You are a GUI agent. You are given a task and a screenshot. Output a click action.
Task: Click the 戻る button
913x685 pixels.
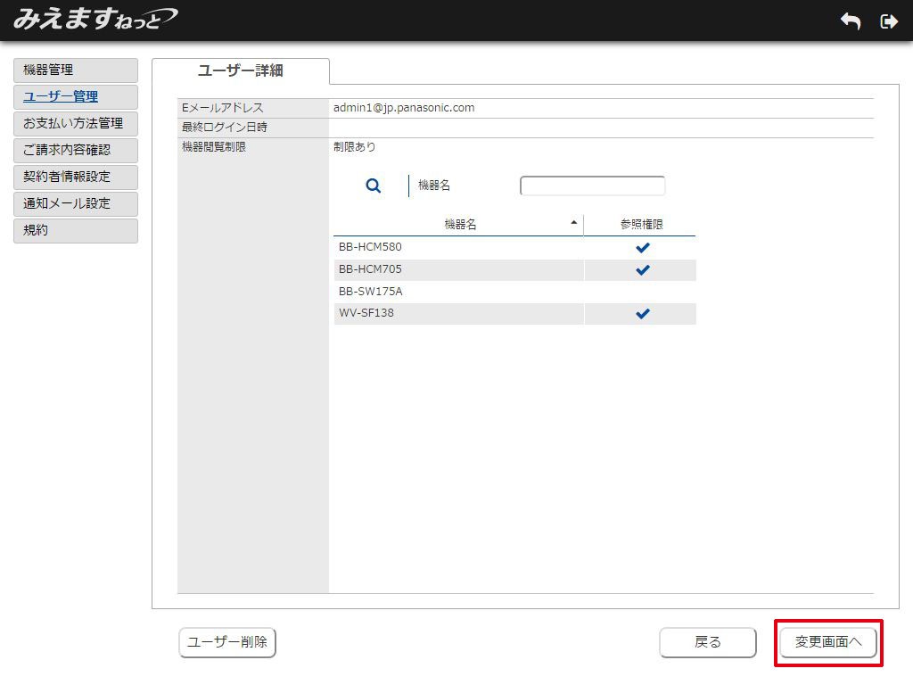[x=707, y=642]
